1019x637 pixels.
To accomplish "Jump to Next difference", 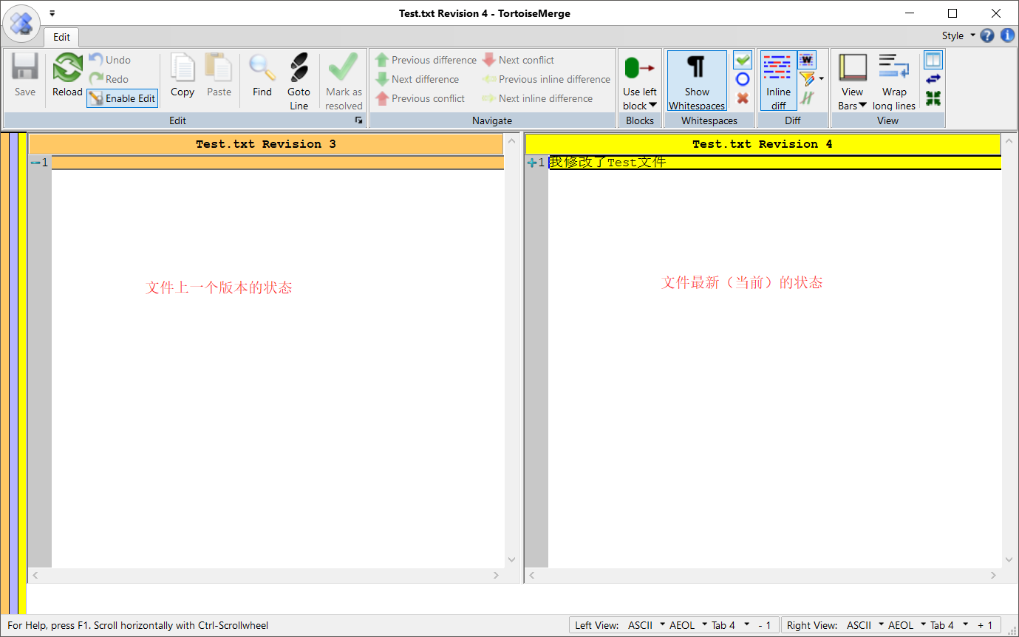I will (x=417, y=79).
